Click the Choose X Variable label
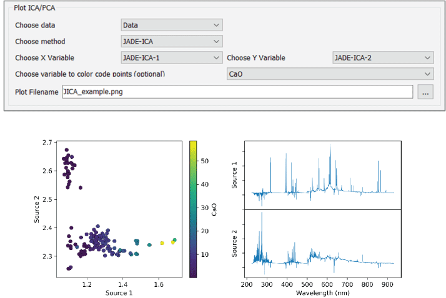This screenshot has height=298, width=446. (x=44, y=58)
